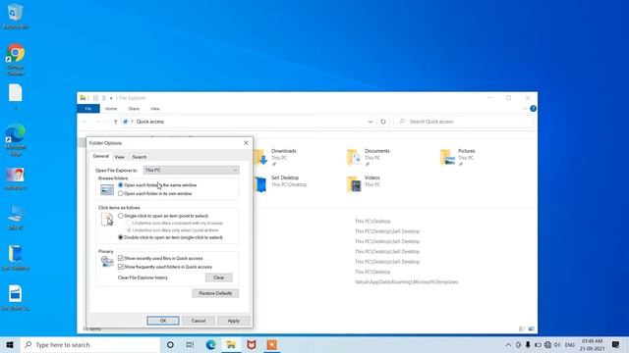The height and width of the screenshot is (353, 629).
Task: Open the video clip file on desktop
Action: pyautogui.click(x=16, y=298)
